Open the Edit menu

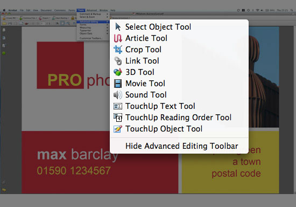[28, 10]
